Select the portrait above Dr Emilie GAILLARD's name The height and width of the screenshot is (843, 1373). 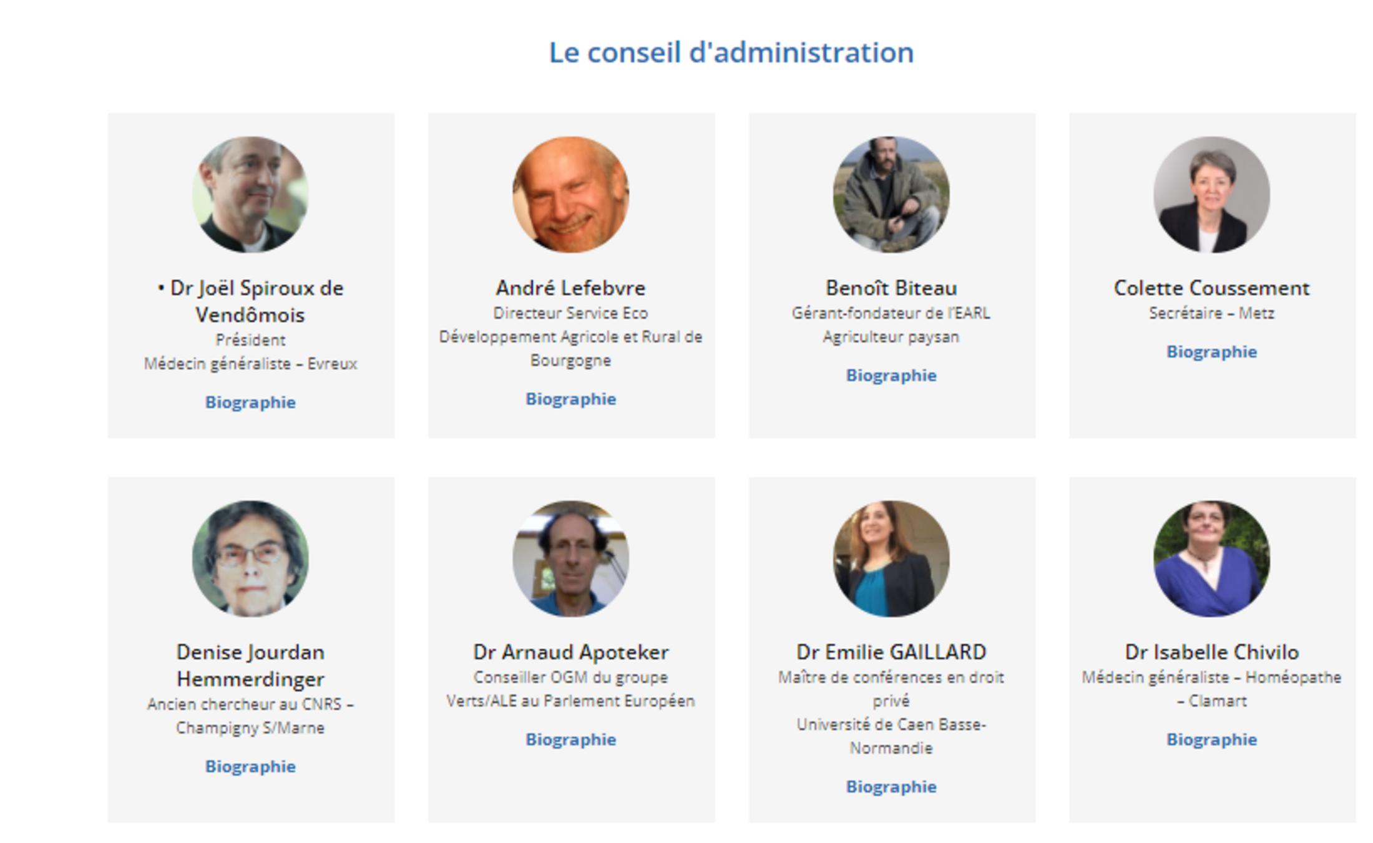click(891, 558)
